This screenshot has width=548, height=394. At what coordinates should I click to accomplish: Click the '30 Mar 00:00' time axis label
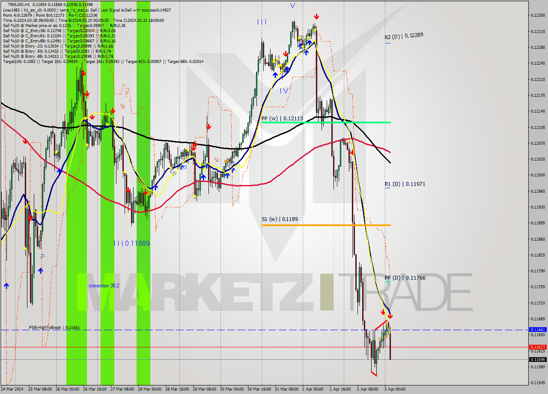click(x=232, y=390)
